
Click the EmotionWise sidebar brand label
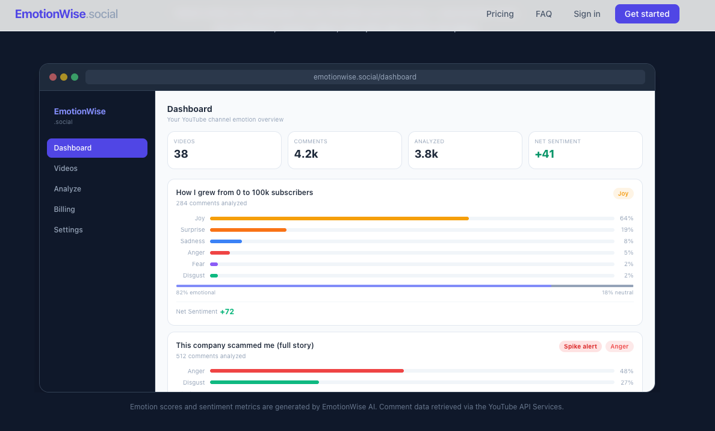pos(79,111)
